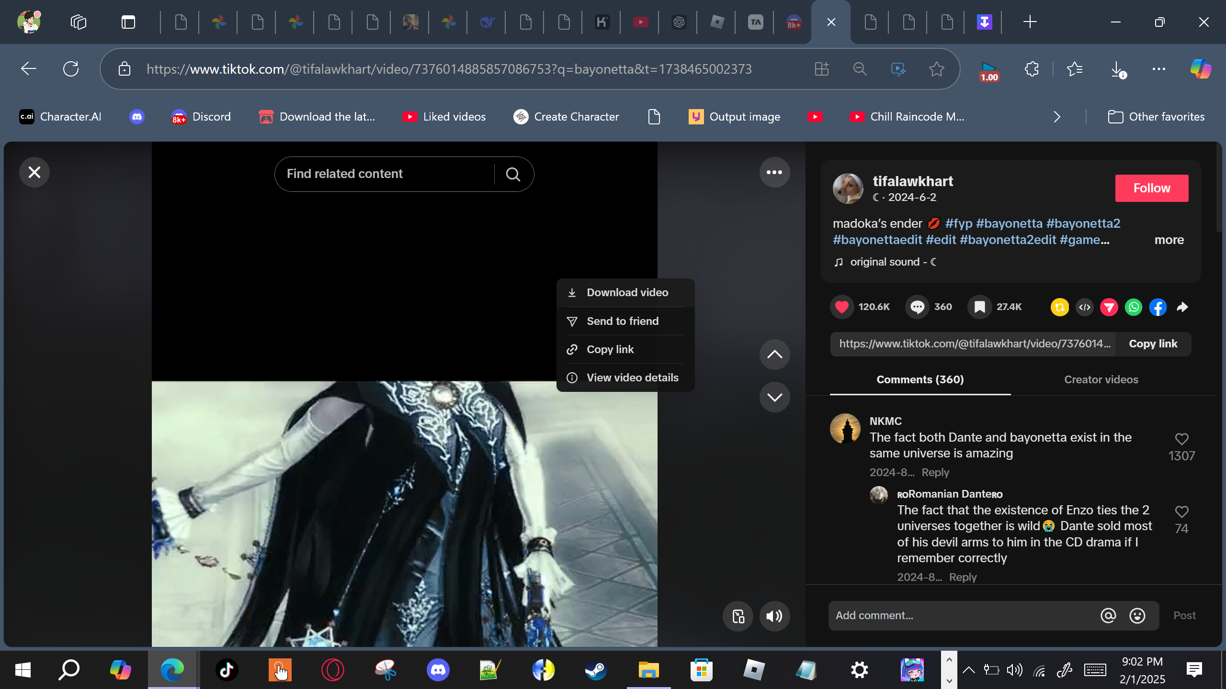Screen dimensions: 1226x689
Task: Open comments via speech bubble icon
Action: pos(917,307)
